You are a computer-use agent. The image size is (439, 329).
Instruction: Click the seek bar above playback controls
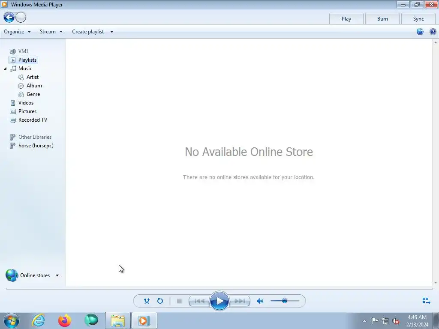[x=219, y=288]
